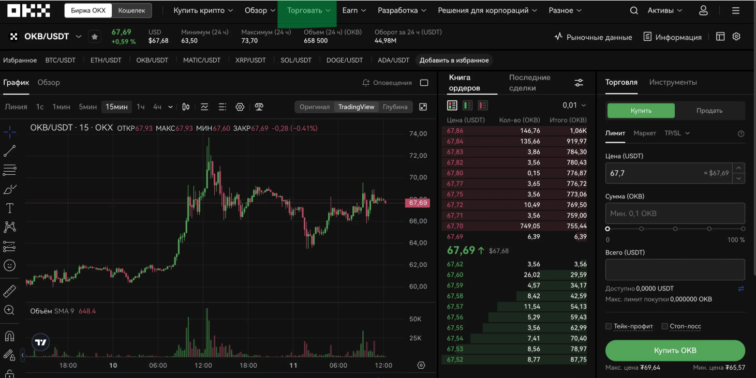Open the 0,01 price precision dropdown

[x=574, y=105]
